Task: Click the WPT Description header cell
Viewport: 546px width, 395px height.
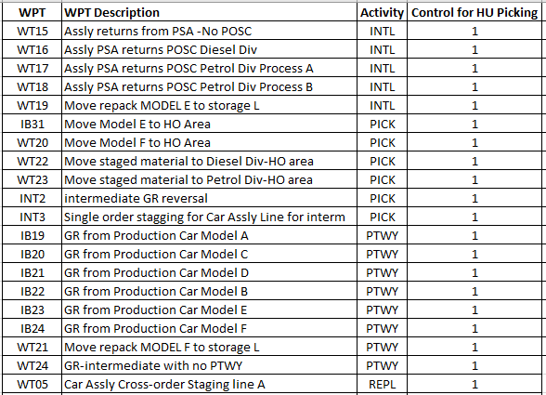Action: [209, 13]
